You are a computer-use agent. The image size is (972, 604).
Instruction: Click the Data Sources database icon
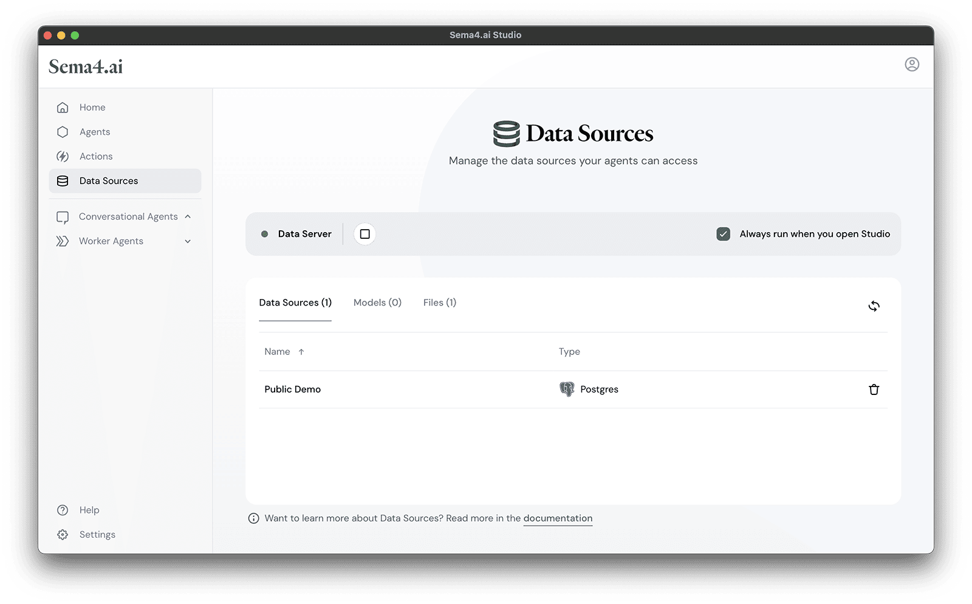(x=63, y=180)
